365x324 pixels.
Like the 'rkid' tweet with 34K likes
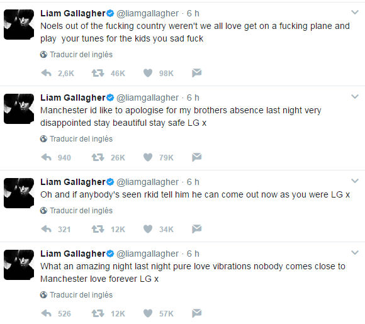coord(148,229)
